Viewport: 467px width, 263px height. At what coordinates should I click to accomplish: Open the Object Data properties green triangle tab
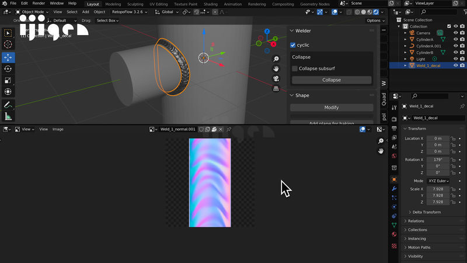click(x=394, y=225)
